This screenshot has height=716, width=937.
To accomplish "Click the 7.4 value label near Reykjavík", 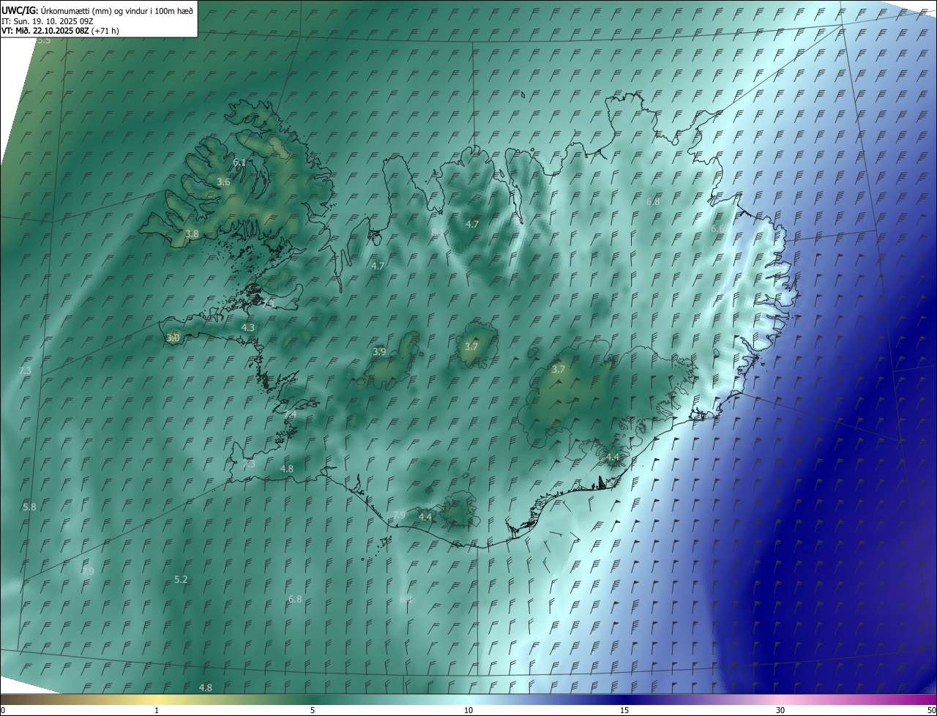I will (x=290, y=414).
